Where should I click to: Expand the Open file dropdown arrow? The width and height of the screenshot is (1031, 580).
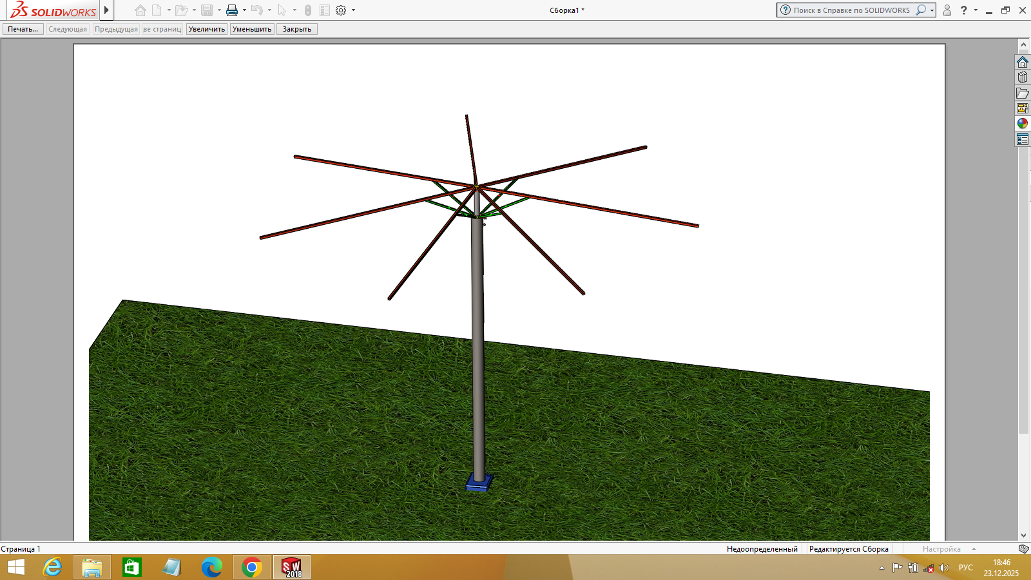click(x=194, y=10)
